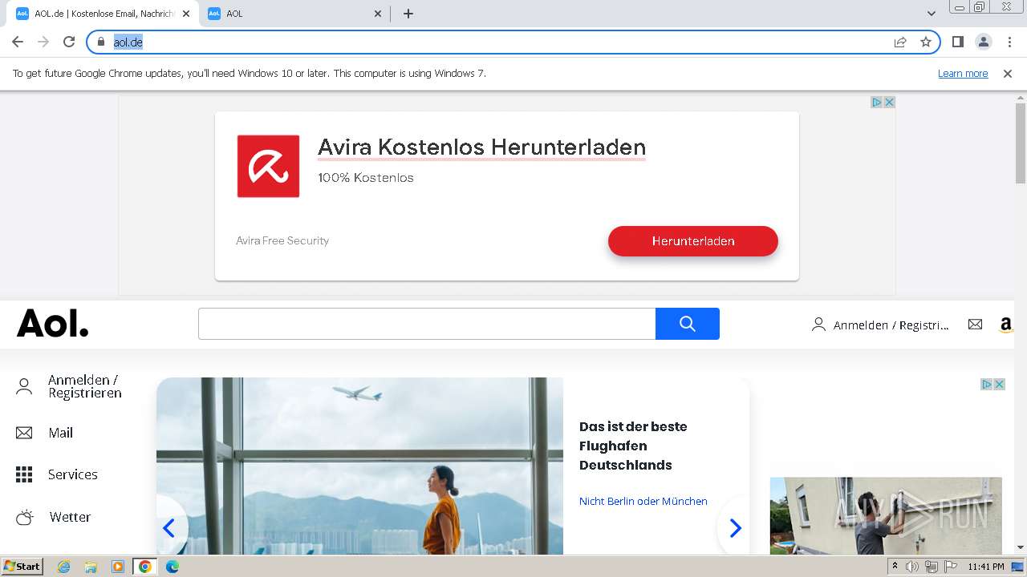Select Anmelden / Registrieren in the sidebar

tap(85, 386)
